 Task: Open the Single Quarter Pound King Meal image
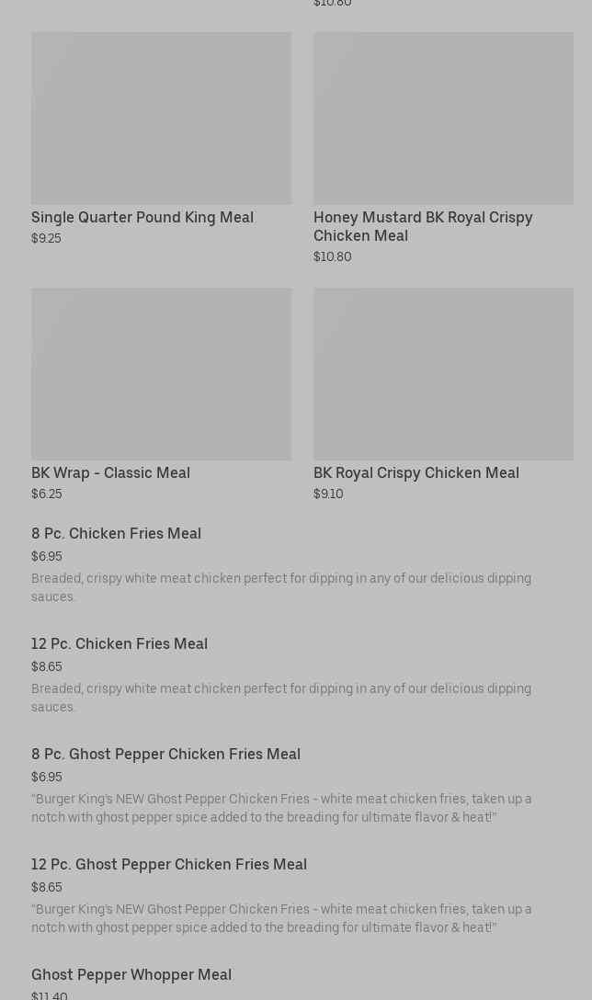pos(161,118)
